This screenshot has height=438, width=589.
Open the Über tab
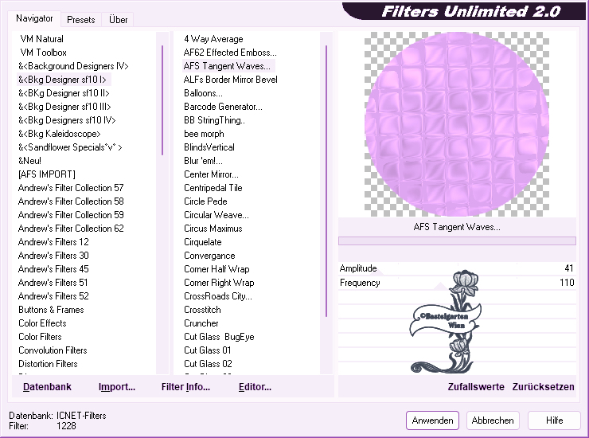pyautogui.click(x=118, y=20)
